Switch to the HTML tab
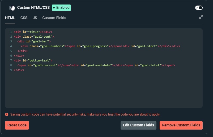Image resolution: width=213 pixels, height=137 pixels. coord(10,18)
